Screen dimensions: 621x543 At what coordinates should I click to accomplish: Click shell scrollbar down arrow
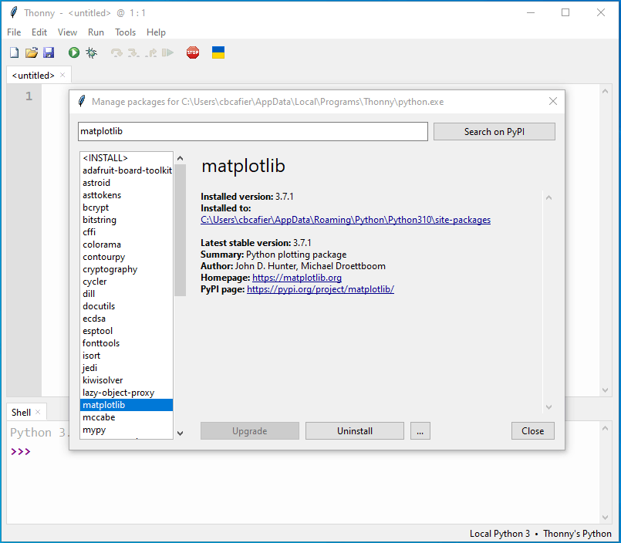click(x=605, y=518)
